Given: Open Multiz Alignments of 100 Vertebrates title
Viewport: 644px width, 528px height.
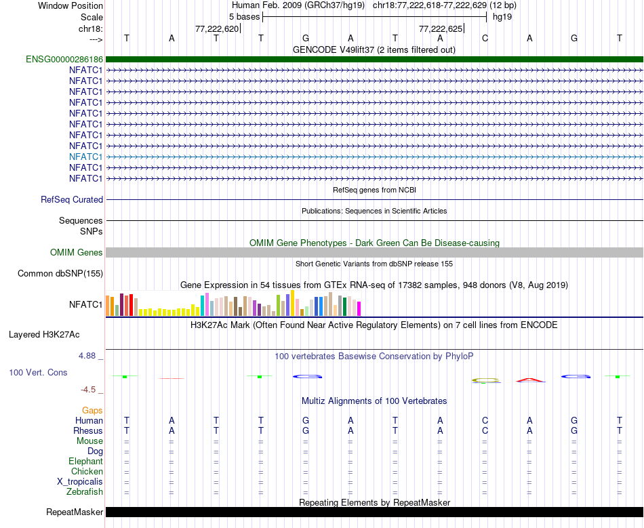Looking at the screenshot, I should pos(374,401).
